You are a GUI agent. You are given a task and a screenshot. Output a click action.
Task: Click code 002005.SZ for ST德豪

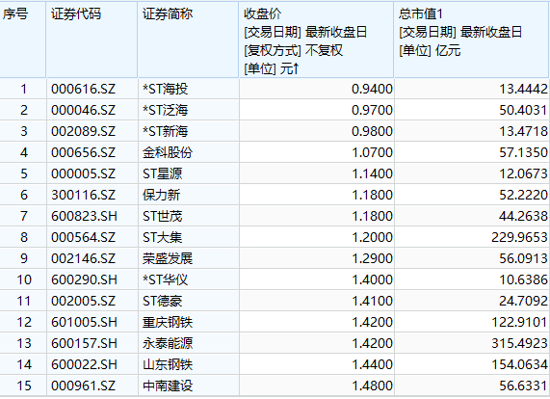[83, 301]
